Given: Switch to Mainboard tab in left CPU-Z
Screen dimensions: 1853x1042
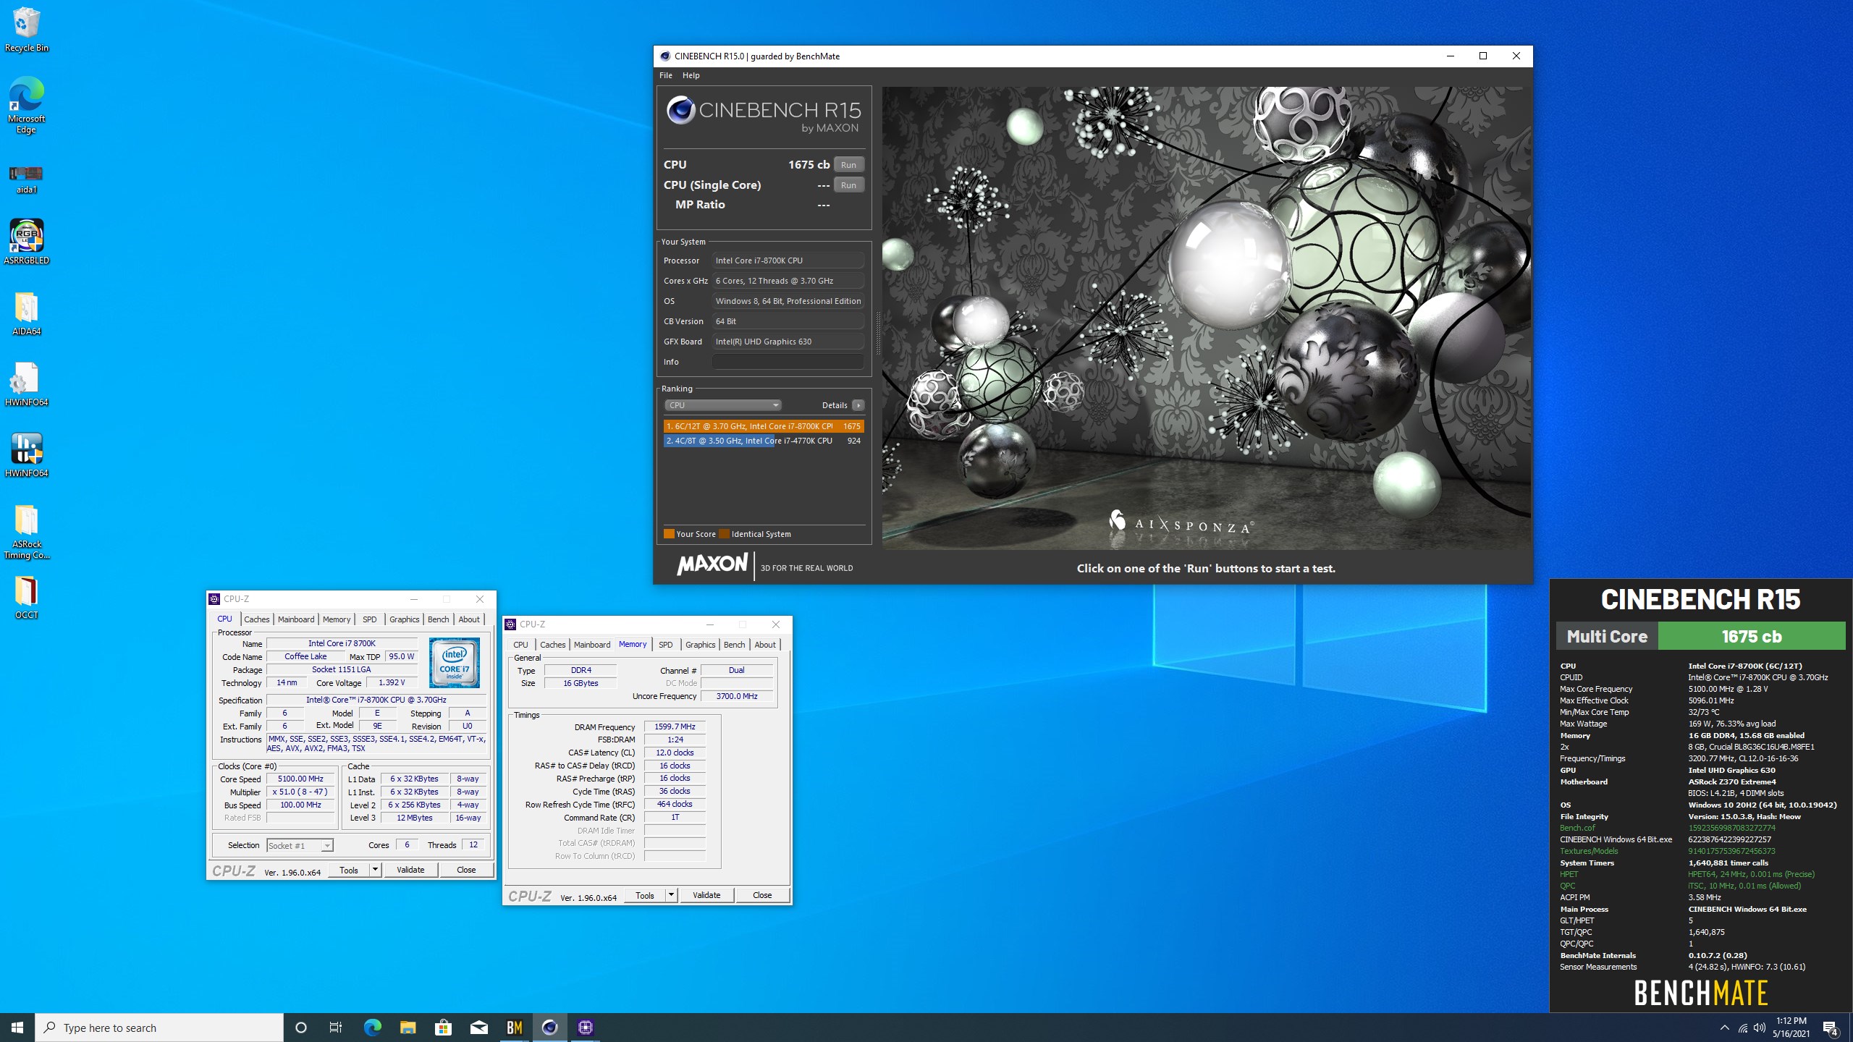Looking at the screenshot, I should [x=296, y=619].
